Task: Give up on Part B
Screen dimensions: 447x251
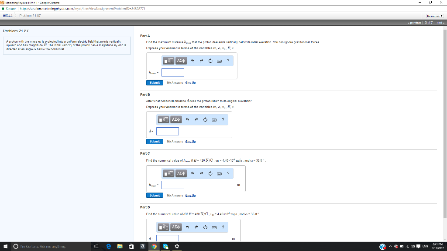Action: pos(190,142)
